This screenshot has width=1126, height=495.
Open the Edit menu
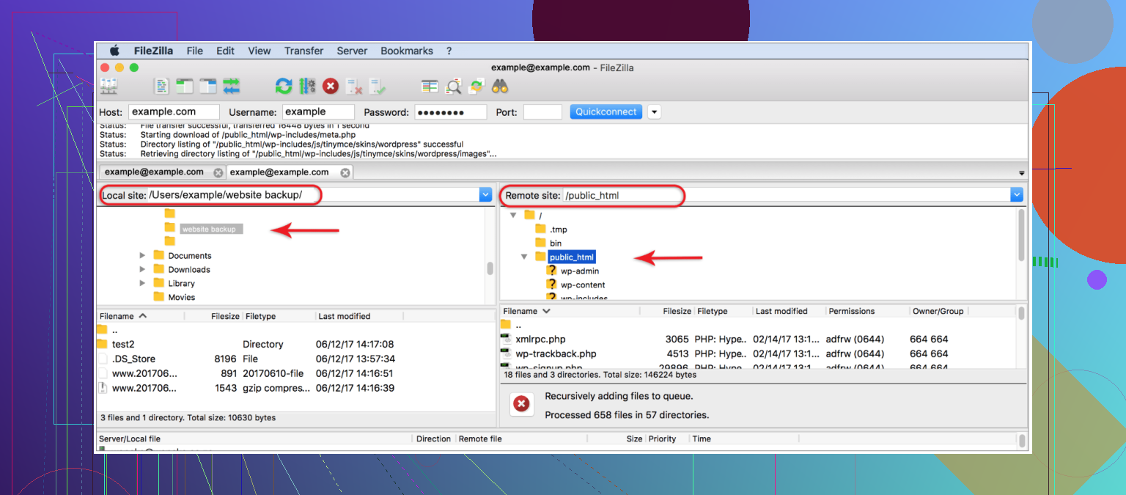[x=226, y=51]
